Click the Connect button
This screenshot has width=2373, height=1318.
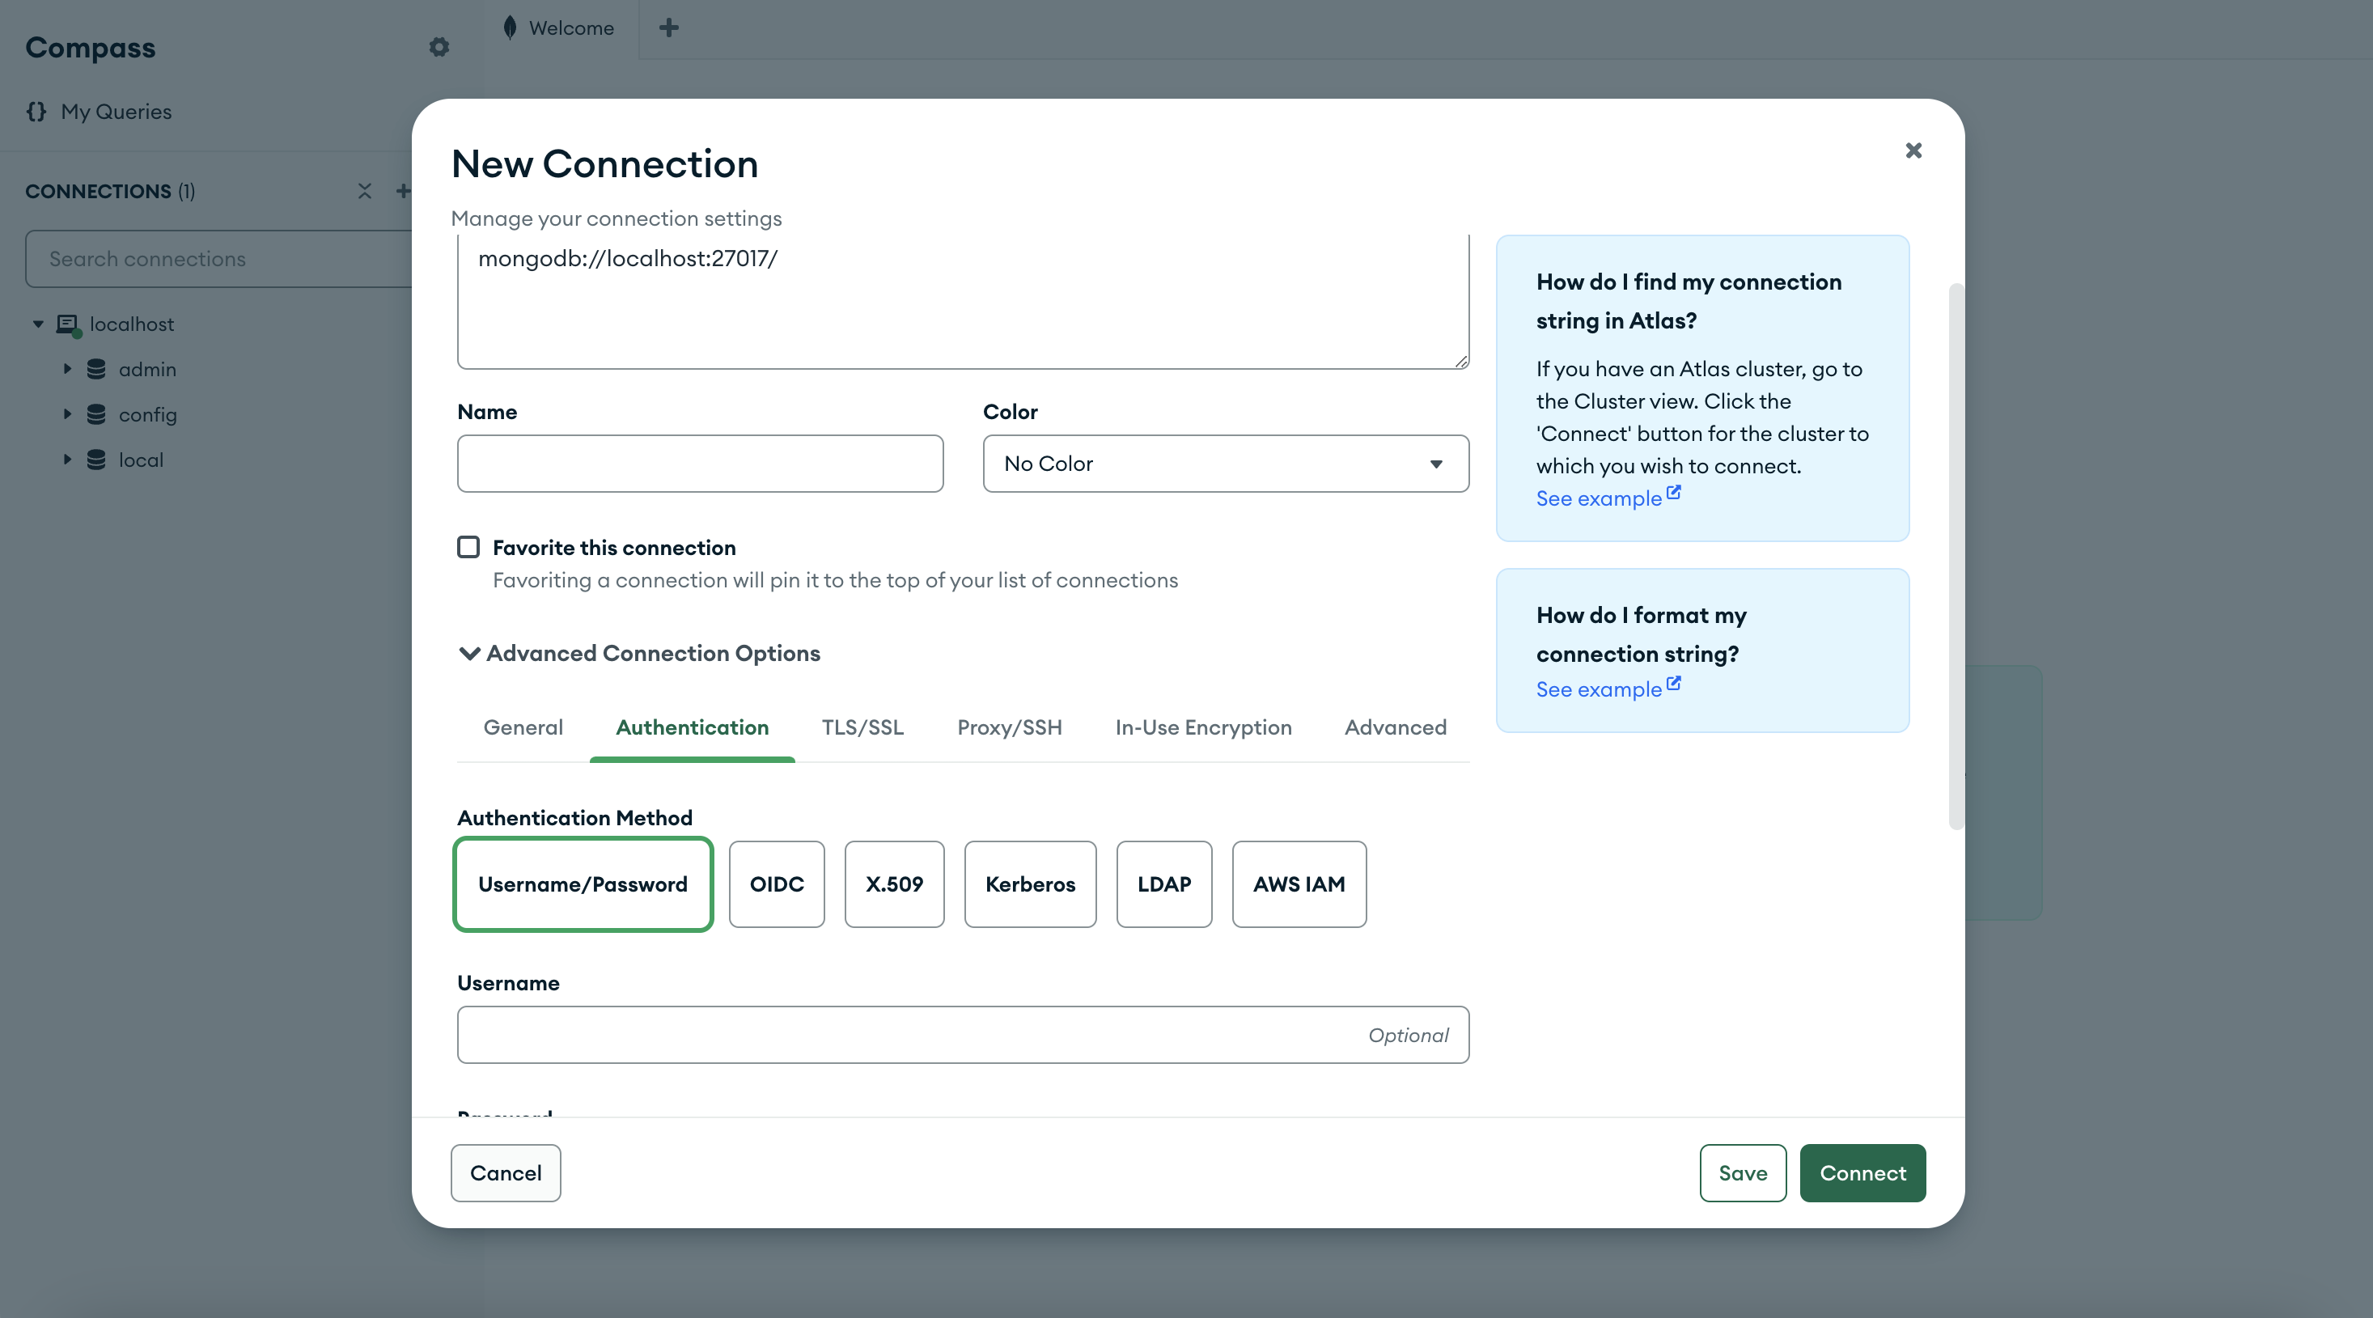[x=1862, y=1172]
